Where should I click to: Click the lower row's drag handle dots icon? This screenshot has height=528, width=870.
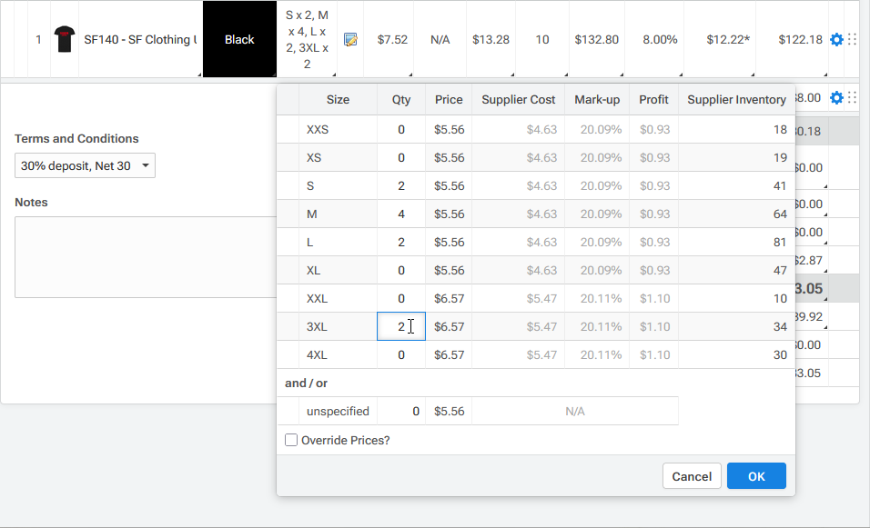click(854, 98)
